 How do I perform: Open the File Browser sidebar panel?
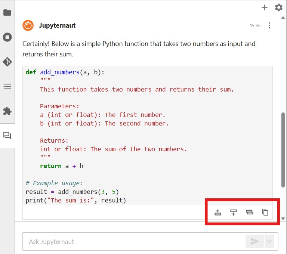[x=7, y=13]
